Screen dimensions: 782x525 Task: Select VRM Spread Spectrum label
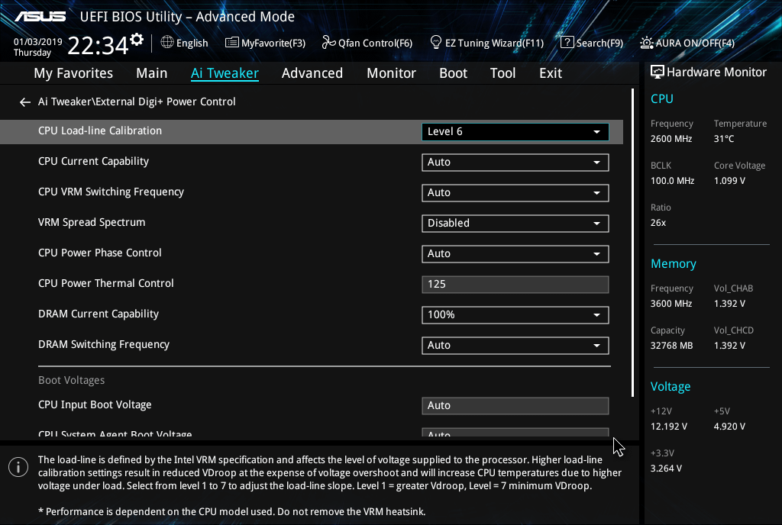92,222
